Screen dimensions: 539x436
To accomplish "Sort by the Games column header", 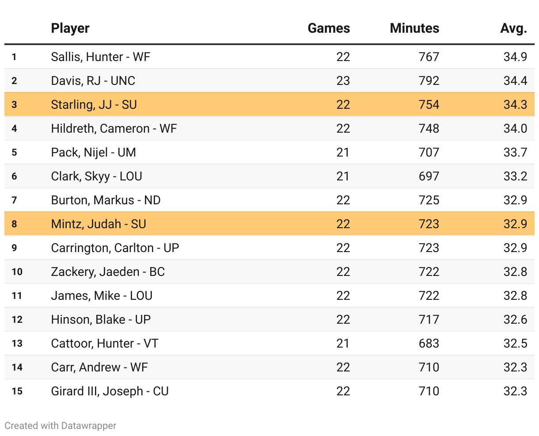I will click(329, 28).
